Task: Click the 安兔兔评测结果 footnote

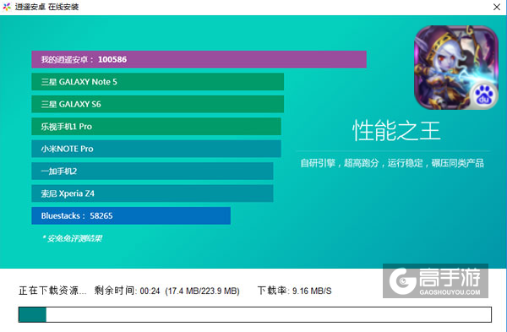Action: (x=72, y=238)
